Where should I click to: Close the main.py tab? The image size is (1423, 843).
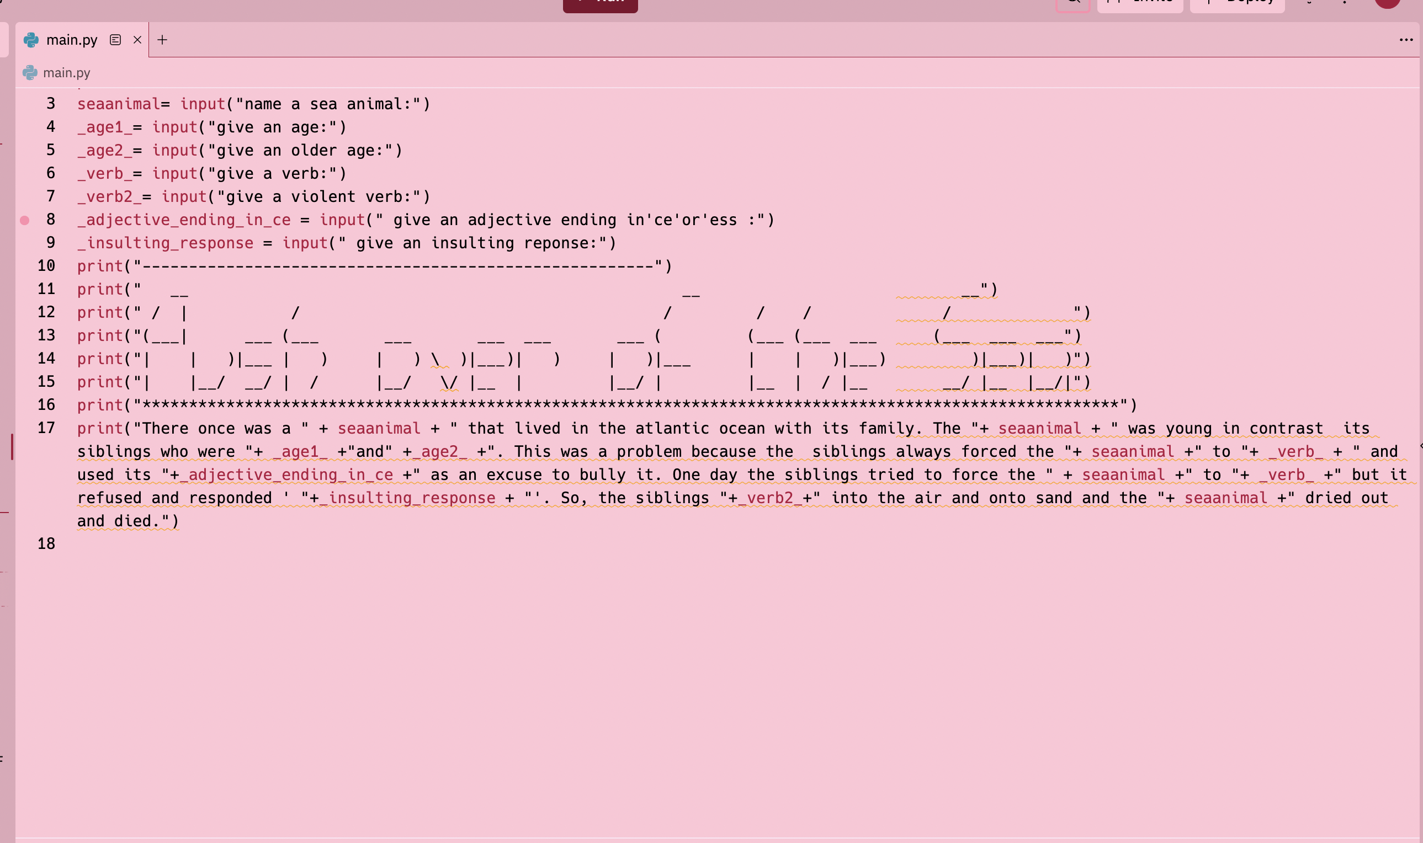137,40
